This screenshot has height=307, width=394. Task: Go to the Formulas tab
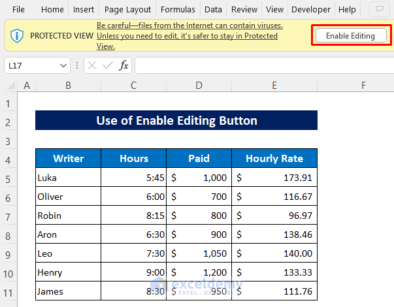[178, 10]
